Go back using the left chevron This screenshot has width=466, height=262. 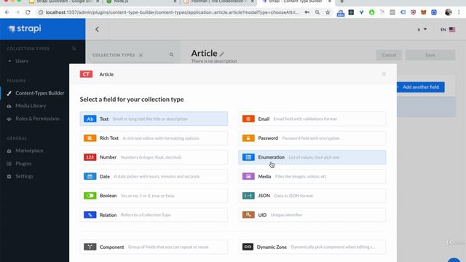tap(97, 29)
